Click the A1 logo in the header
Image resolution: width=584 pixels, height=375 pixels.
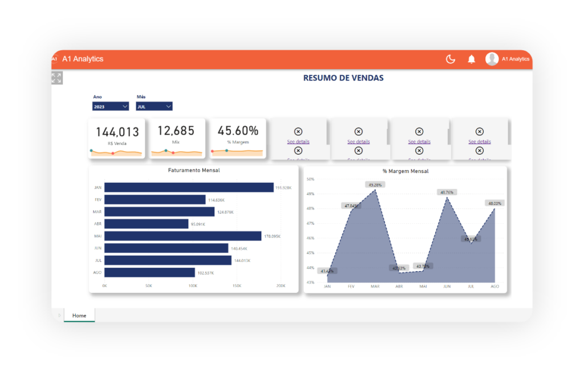pos(55,59)
